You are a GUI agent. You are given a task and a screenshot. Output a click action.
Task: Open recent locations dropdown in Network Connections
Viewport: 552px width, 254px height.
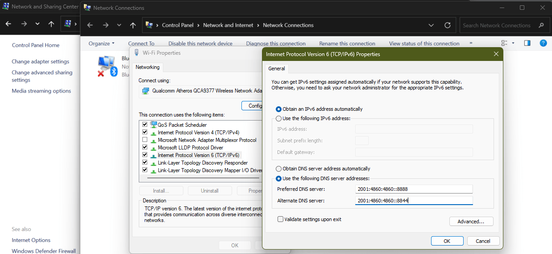coord(119,25)
